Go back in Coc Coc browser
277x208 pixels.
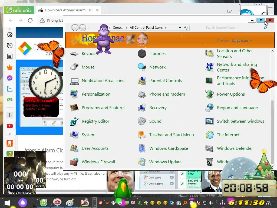click(11, 20)
